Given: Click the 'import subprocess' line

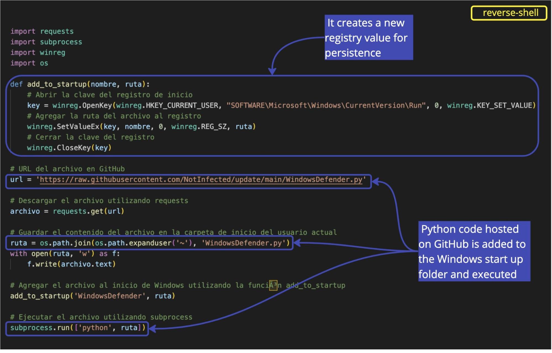Looking at the screenshot, I should click(46, 42).
